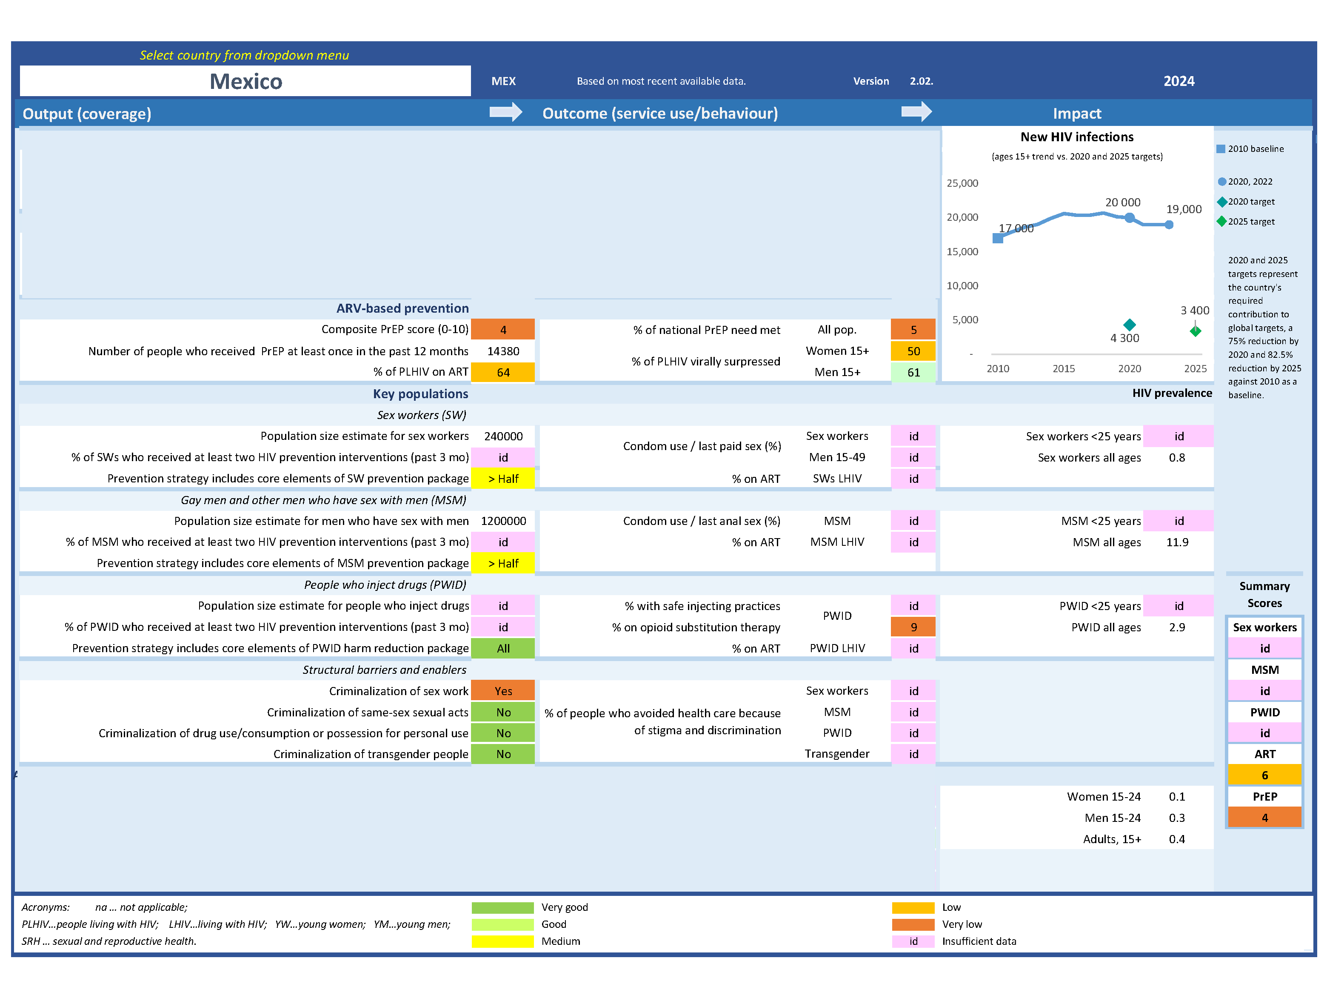This screenshot has height=995, width=1327.
Task: Click the 2010 baseline legend square
Action: click(x=1221, y=149)
